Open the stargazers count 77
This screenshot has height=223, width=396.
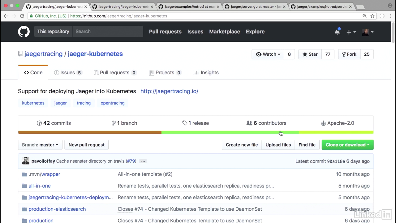pyautogui.click(x=328, y=54)
